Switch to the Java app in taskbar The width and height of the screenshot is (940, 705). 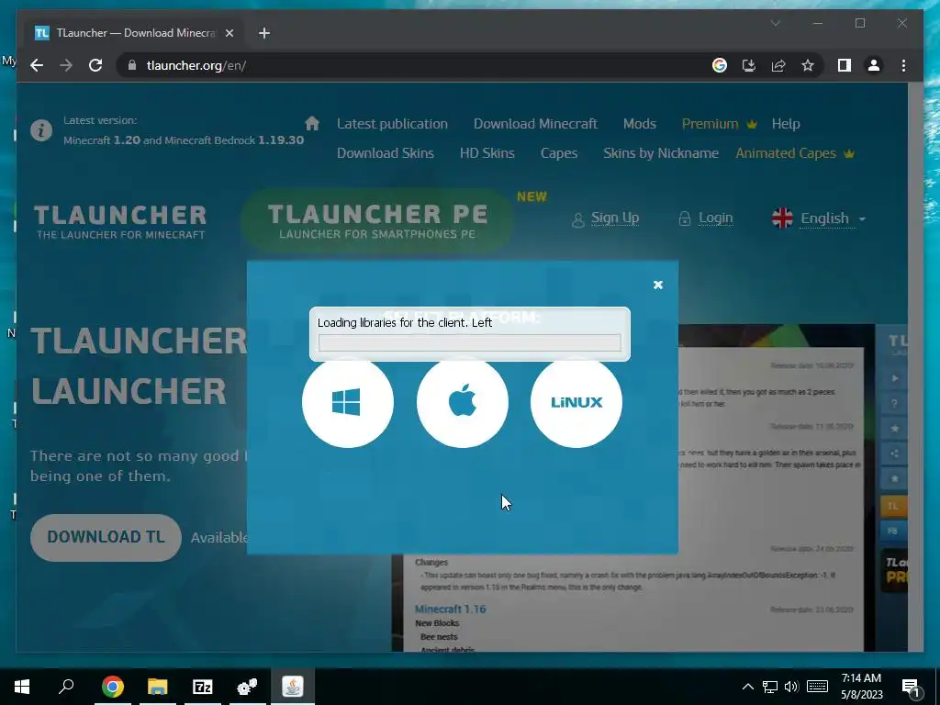pyautogui.click(x=293, y=687)
